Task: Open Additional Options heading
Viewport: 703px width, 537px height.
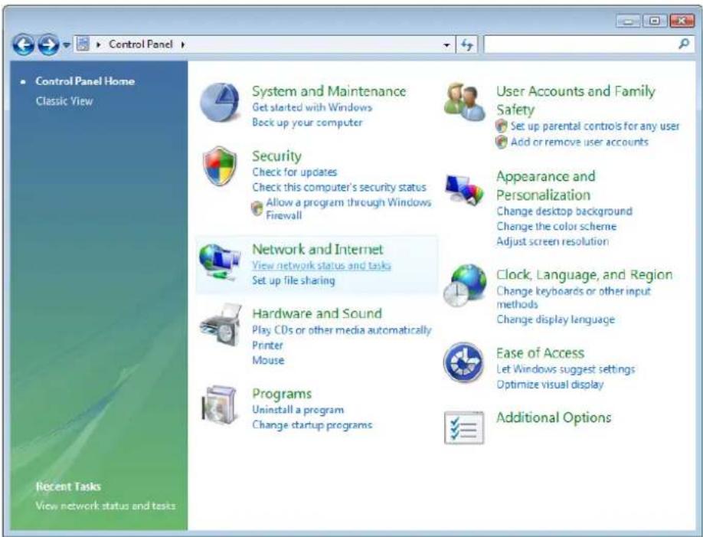Action: coord(554,417)
